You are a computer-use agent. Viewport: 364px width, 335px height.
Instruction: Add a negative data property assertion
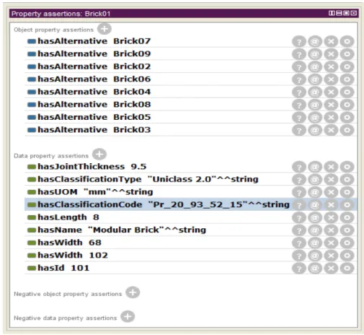point(128,316)
